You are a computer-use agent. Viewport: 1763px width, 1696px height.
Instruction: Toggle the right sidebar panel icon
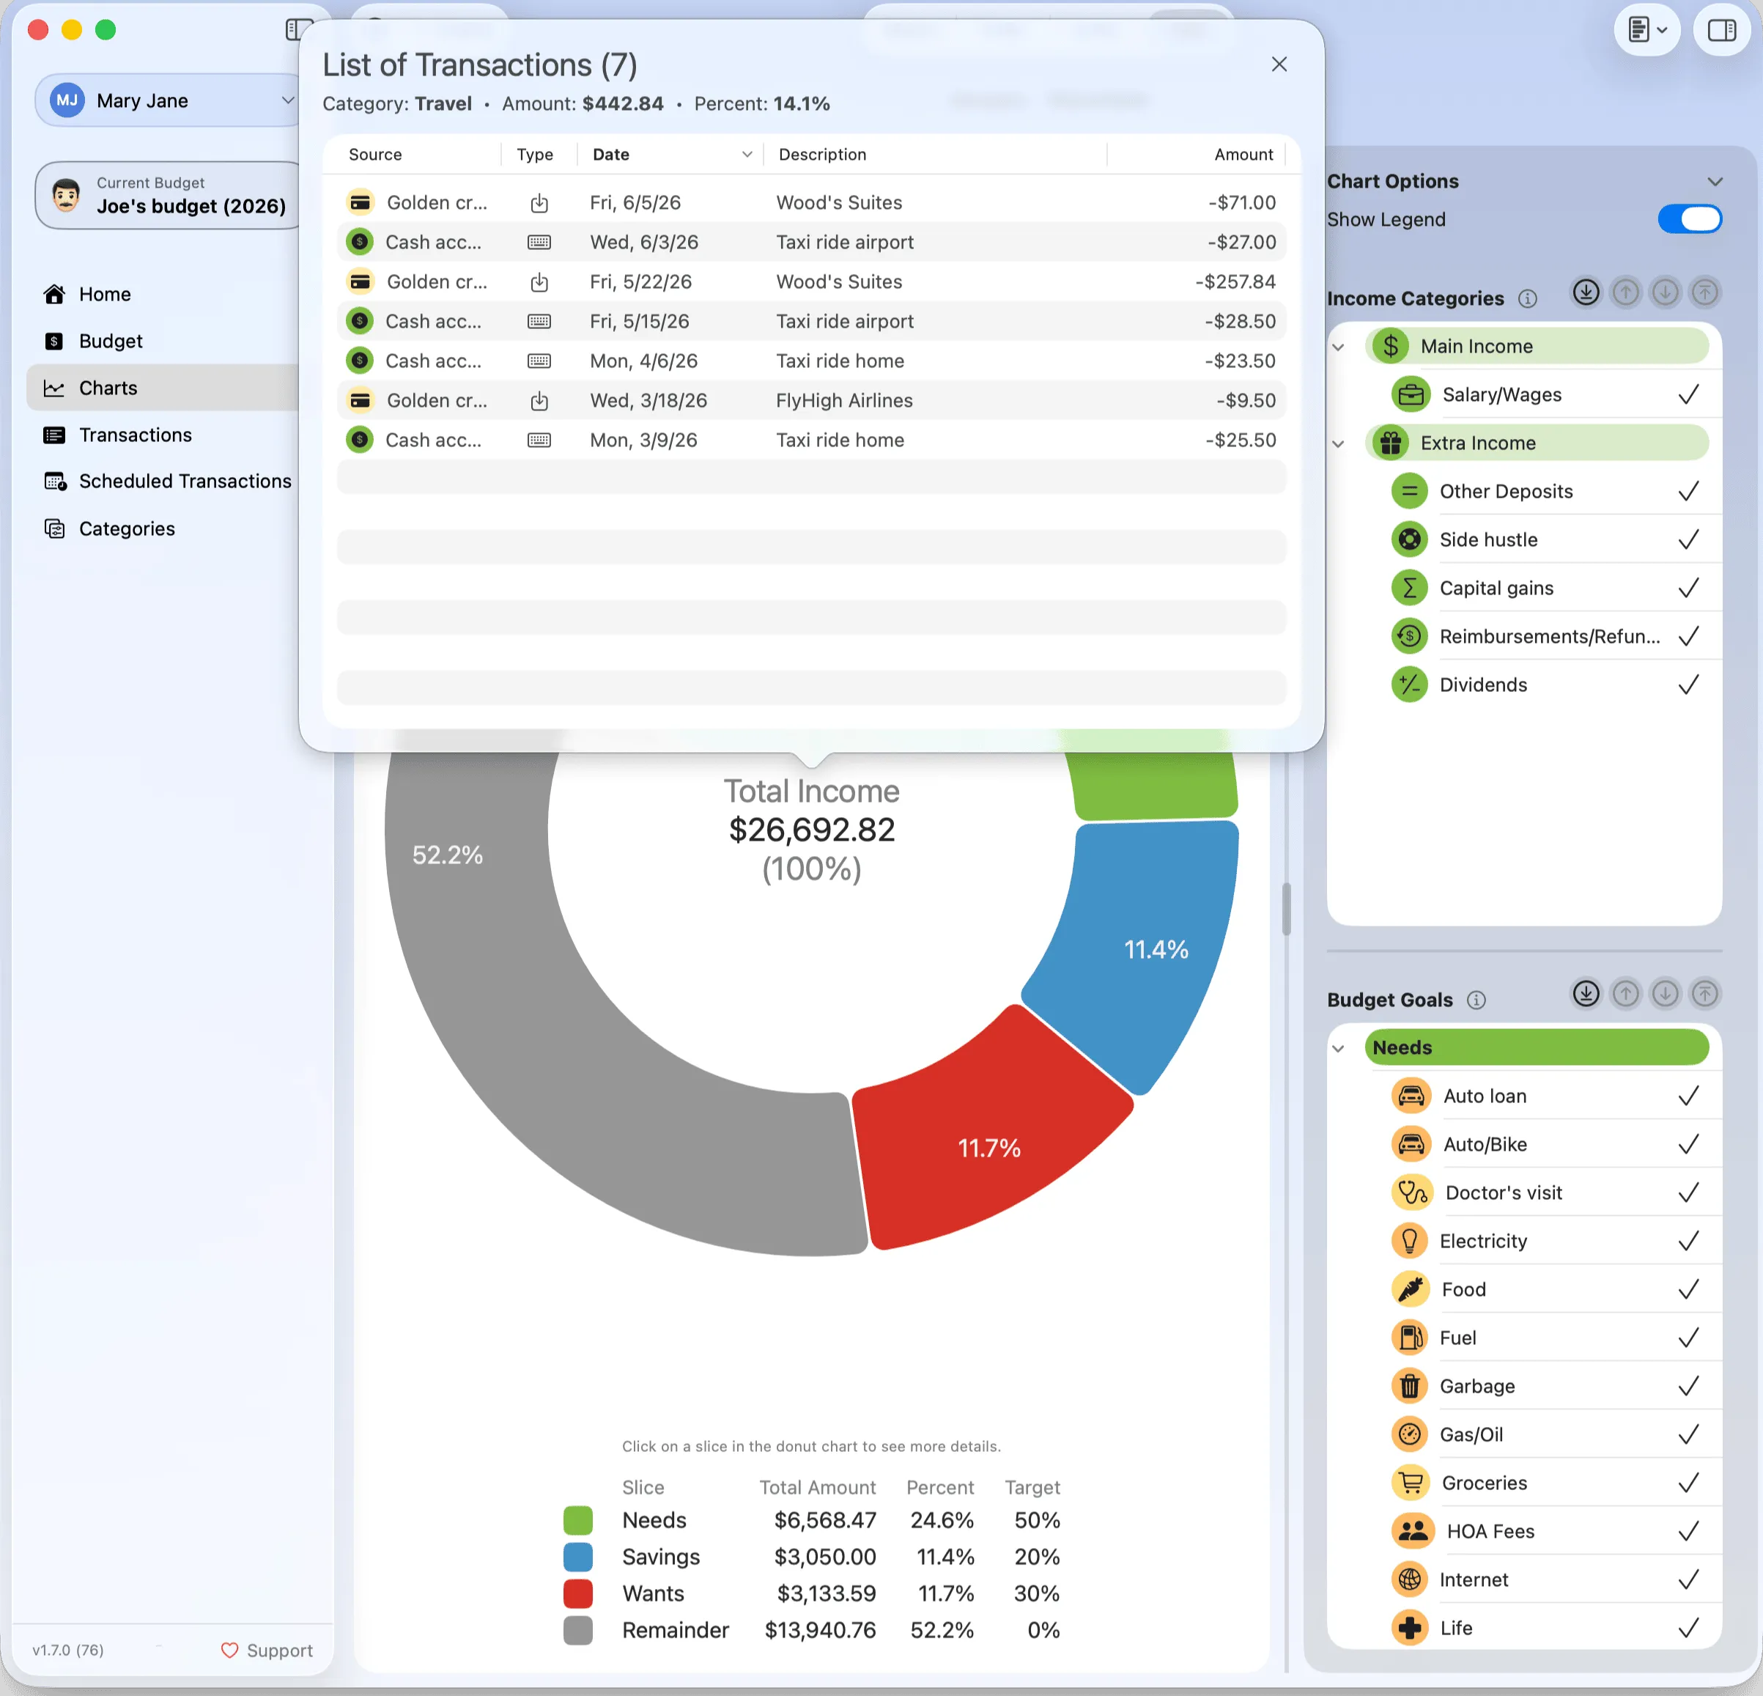point(1722,30)
